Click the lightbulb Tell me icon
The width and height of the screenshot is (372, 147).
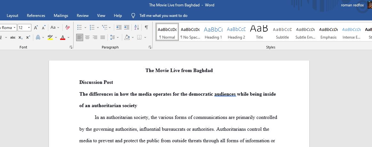pyautogui.click(x=133, y=16)
